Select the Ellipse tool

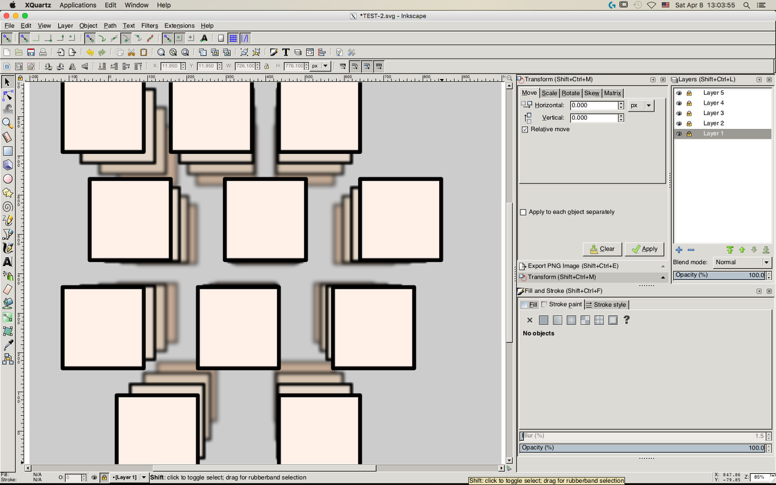[8, 178]
